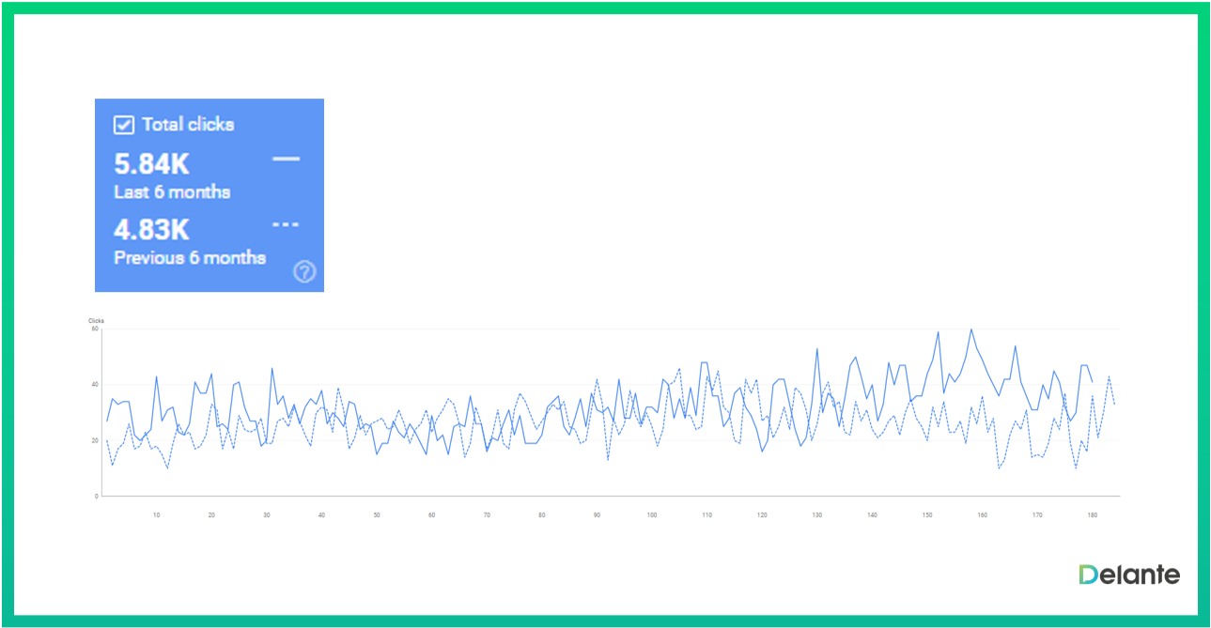Click the 'Total clicks' label text
Image resolution: width=1211 pixels, height=628 pixels.
[188, 125]
